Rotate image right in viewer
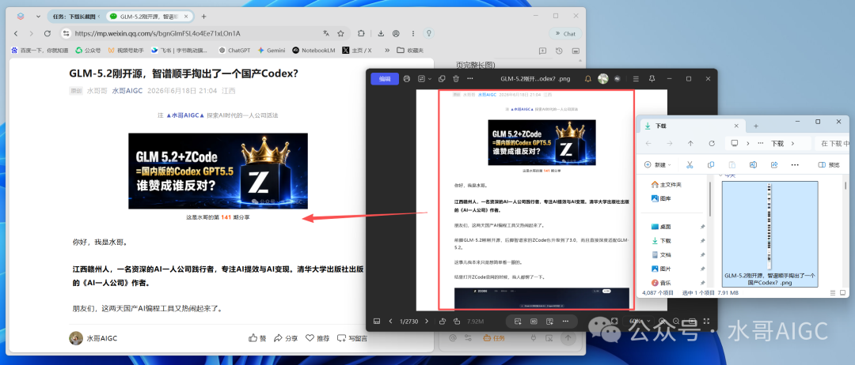 457,321
